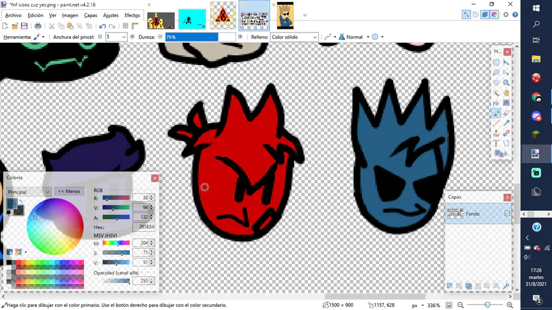Image resolution: width=552 pixels, height=310 pixels.
Task: Pick a hue on the color wheel
Action: click(55, 226)
